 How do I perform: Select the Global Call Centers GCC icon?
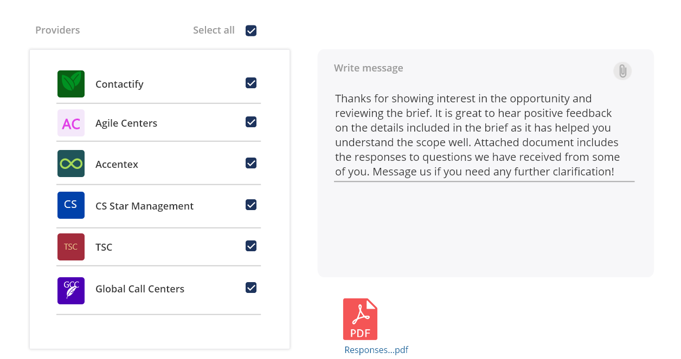(x=70, y=290)
